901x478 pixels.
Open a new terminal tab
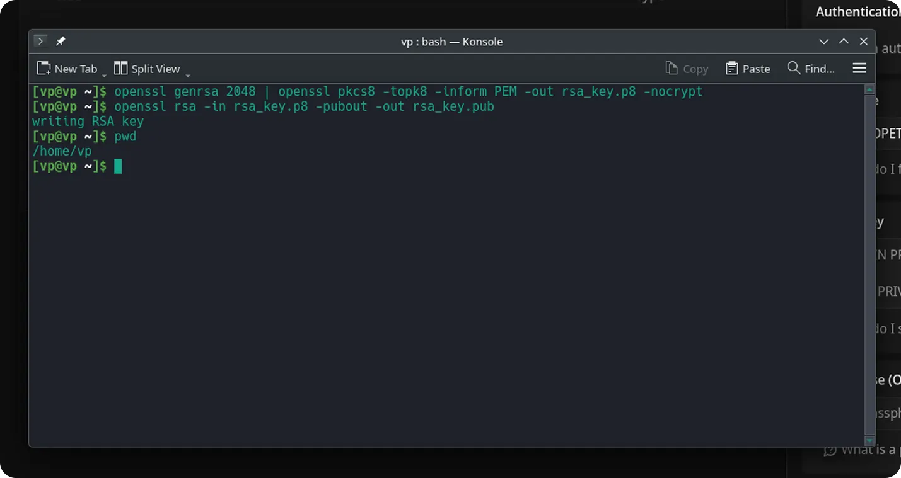coord(68,69)
